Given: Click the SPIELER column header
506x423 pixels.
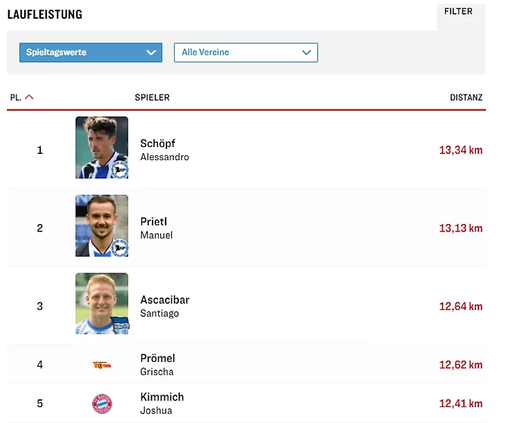Looking at the screenshot, I should tap(152, 98).
